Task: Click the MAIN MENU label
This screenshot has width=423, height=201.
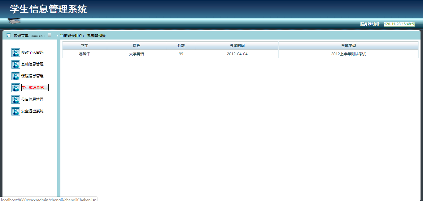Action: 38,36
